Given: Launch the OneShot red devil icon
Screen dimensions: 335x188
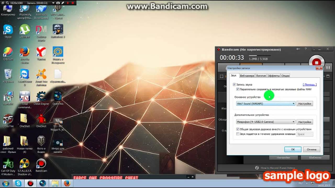Looking at the screenshot, I should (x=41, y=121).
